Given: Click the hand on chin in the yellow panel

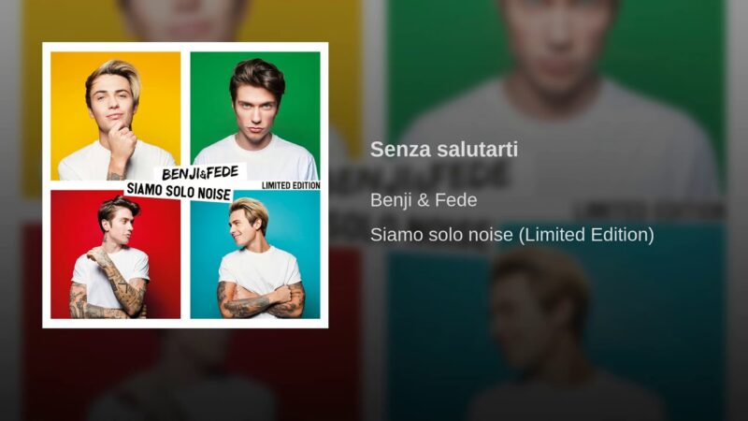Looking at the screenshot, I should pos(121,141).
